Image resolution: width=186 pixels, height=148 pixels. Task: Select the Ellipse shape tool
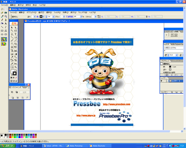pos(2,34)
